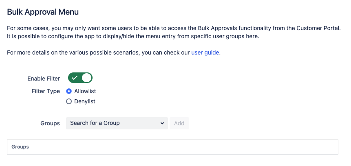This screenshot has width=351, height=166.
Task: Toggle the Enable Filter switch
Action: (80, 78)
